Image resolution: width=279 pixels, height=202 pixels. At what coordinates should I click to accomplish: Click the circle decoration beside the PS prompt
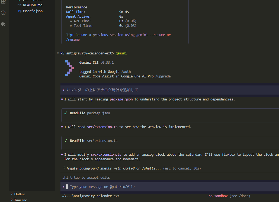click(58, 53)
